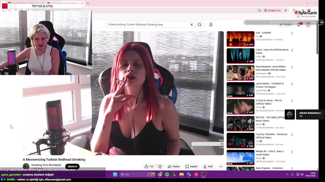The width and height of the screenshot is (325, 182).
Task: Open options menu for Maejor Ali Lolly
Action: coord(292,152)
